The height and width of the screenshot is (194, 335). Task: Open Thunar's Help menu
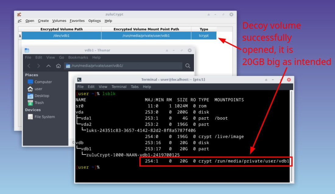[x=96, y=57]
